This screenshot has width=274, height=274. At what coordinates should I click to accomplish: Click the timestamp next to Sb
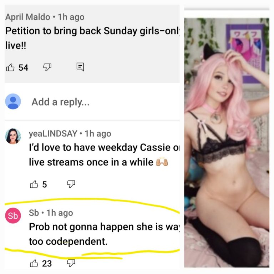[x=60, y=213]
